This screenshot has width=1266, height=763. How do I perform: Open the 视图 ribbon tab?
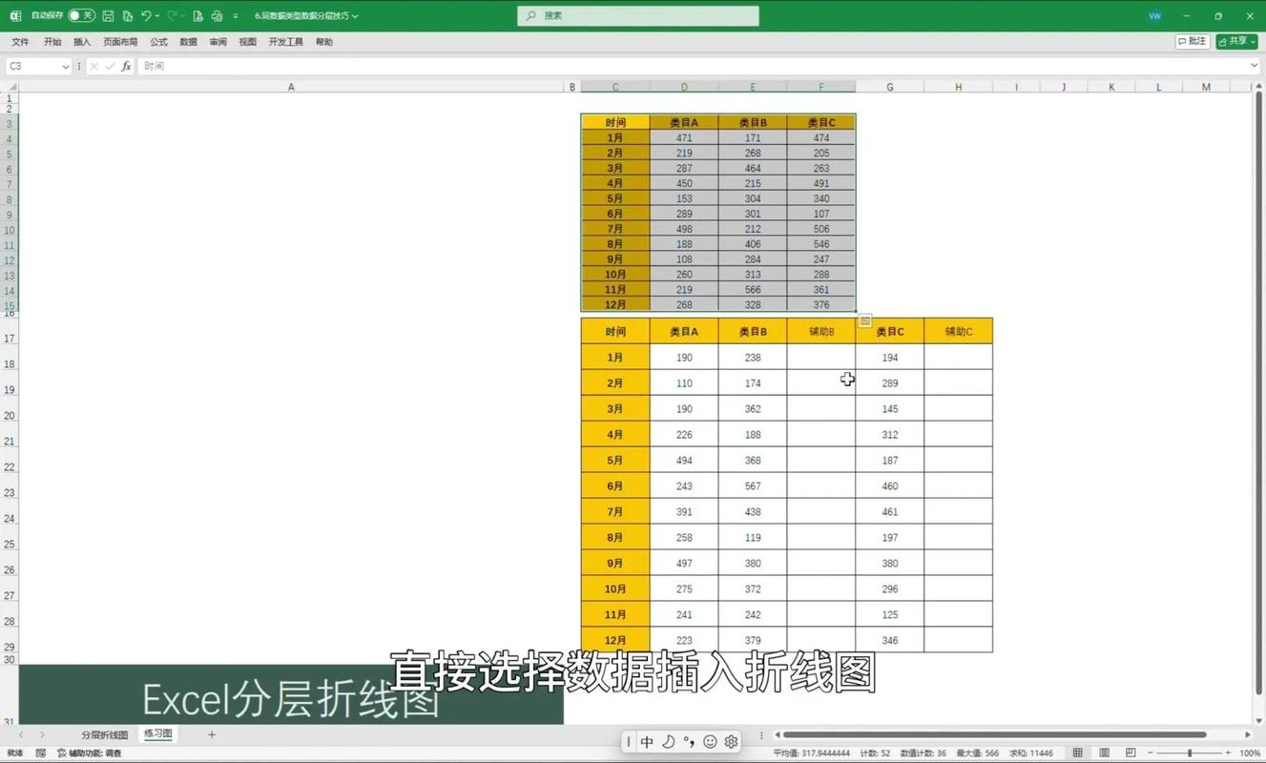[x=248, y=42]
